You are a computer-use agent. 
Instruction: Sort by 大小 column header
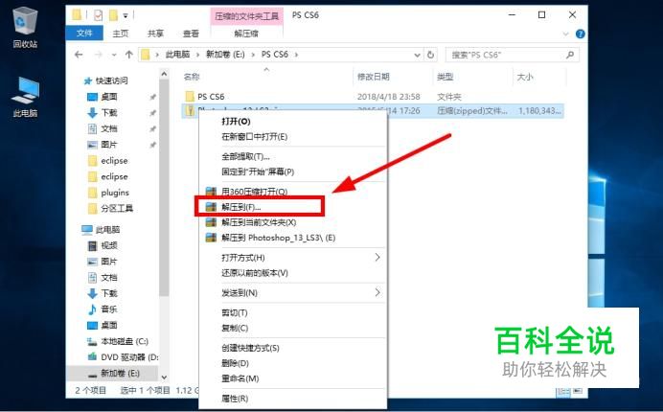[525, 77]
